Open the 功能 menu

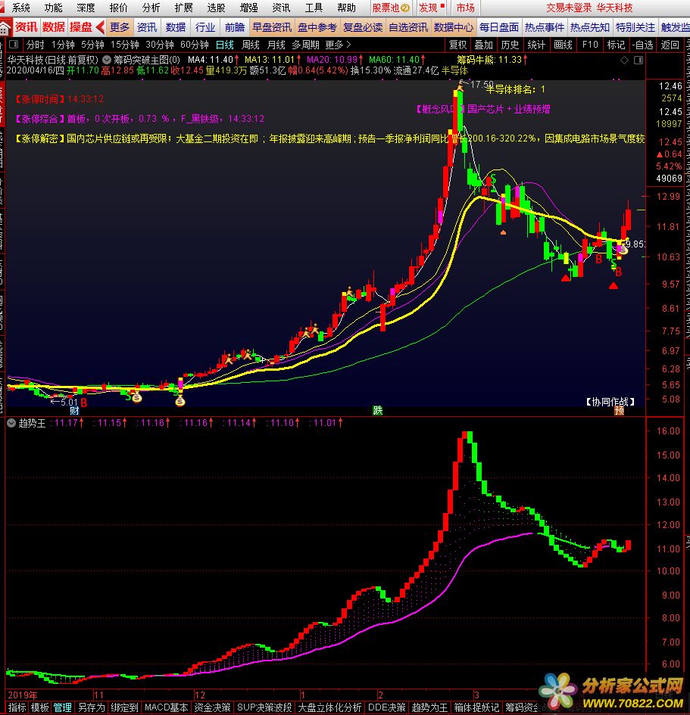(53, 8)
